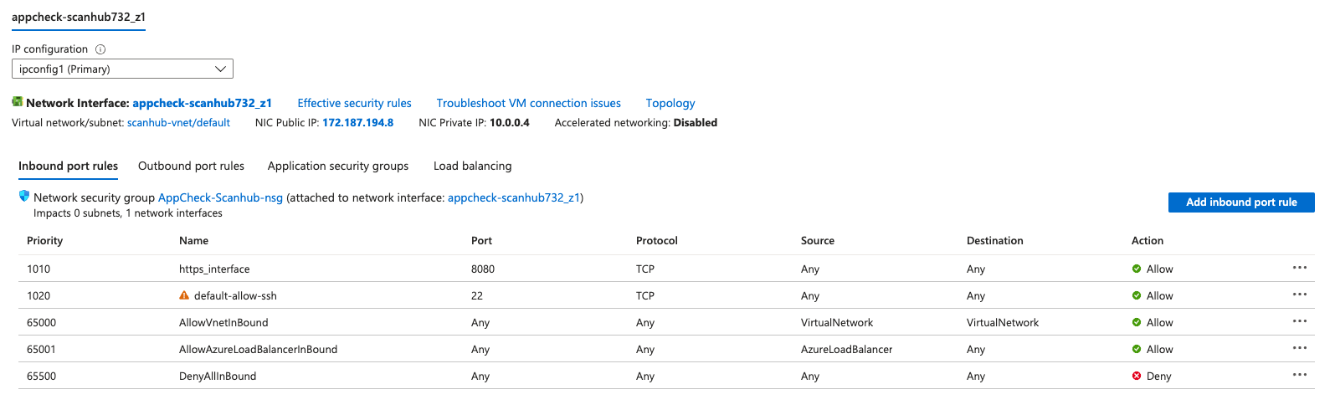Image resolution: width=1335 pixels, height=415 pixels.
Task: Open the ellipsis menu for the AllowVnetInBound rule
Action: tap(1299, 321)
